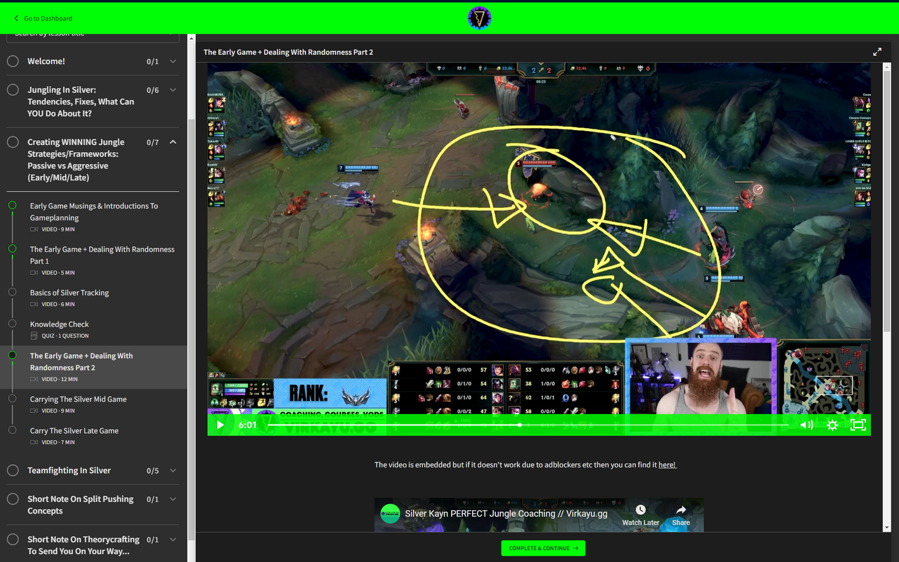
Task: Play the lesson video
Action: coord(220,425)
